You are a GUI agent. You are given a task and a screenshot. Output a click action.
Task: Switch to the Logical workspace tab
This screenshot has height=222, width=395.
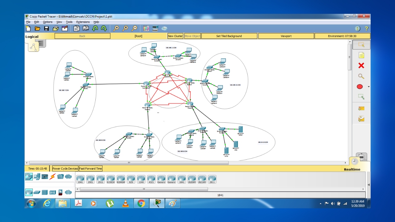(32, 37)
